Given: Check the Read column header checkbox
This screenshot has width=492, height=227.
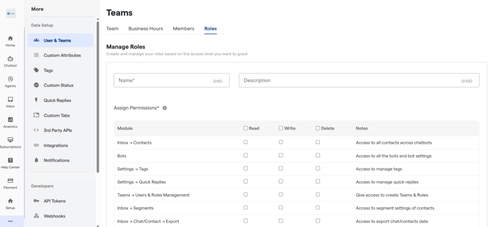Looking at the screenshot, I should [246, 128].
